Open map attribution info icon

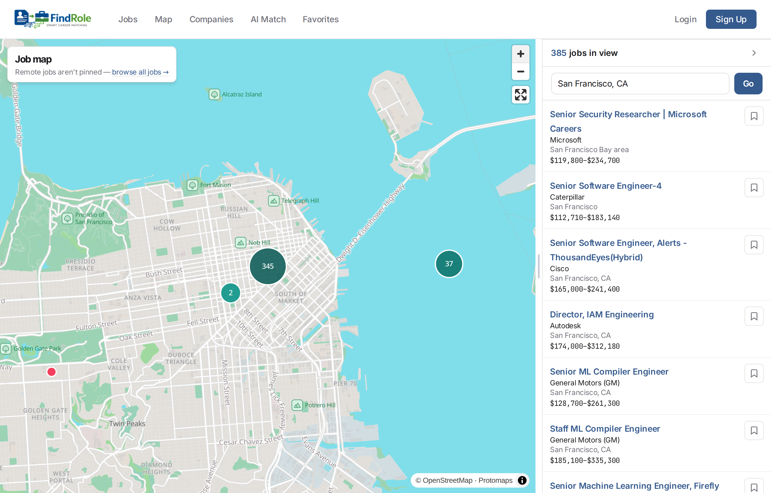click(522, 480)
